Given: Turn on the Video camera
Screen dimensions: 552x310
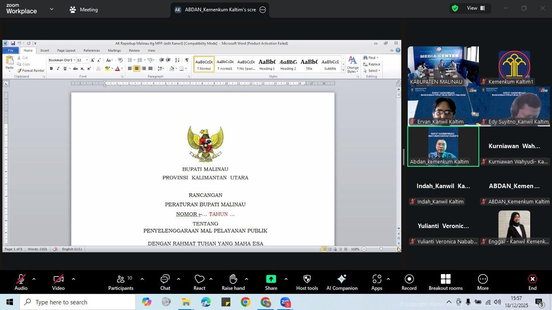Looking at the screenshot, I should (58, 282).
